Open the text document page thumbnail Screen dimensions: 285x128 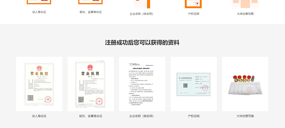pyautogui.click(x=142, y=84)
